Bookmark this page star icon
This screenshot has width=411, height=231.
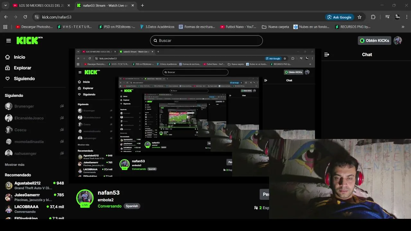[x=359, y=17]
